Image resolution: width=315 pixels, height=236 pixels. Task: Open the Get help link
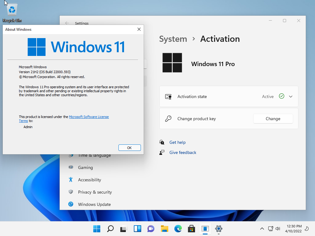[x=177, y=142]
